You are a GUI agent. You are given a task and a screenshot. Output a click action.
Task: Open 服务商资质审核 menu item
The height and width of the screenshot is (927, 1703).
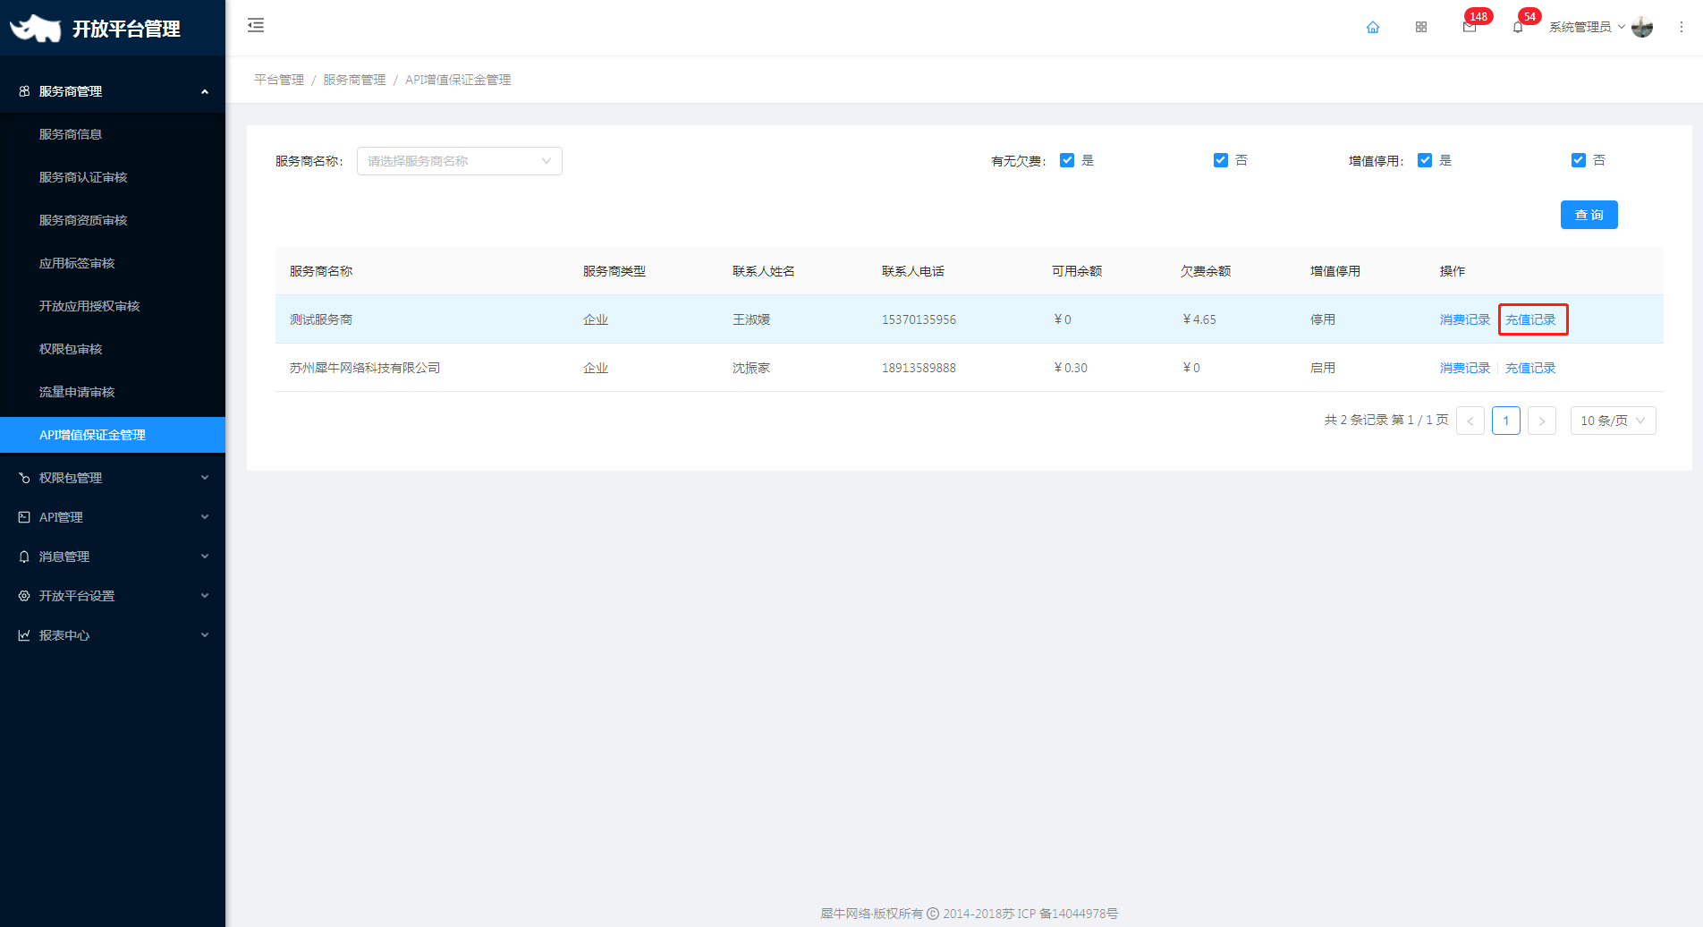click(113, 220)
